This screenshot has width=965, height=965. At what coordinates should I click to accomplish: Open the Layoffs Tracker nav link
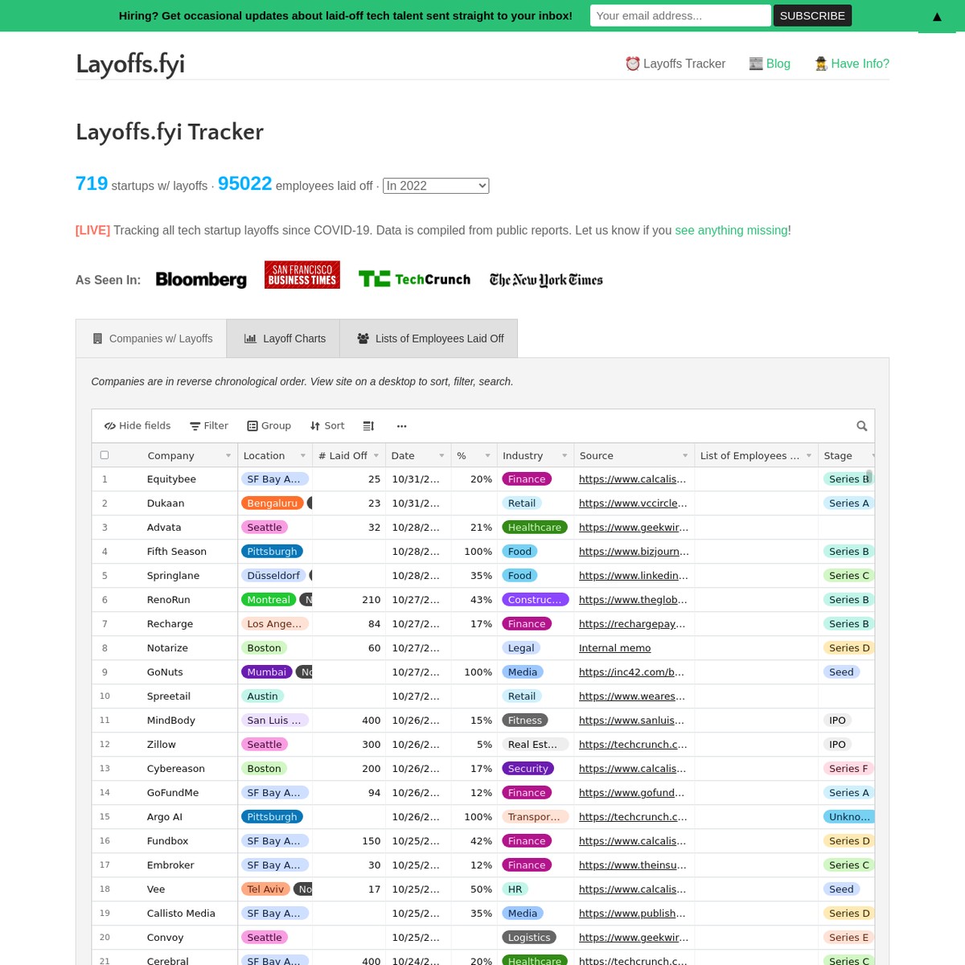pyautogui.click(x=675, y=64)
